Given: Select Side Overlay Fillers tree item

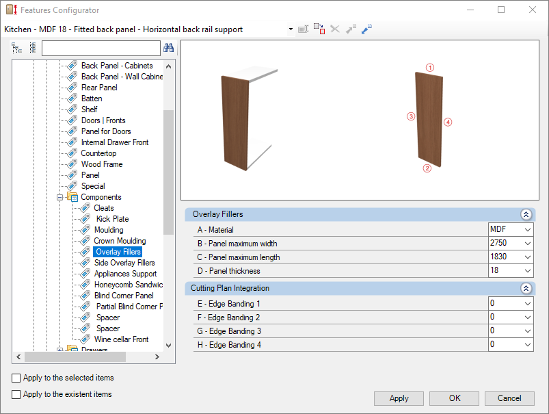Looking at the screenshot, I should coord(124,263).
